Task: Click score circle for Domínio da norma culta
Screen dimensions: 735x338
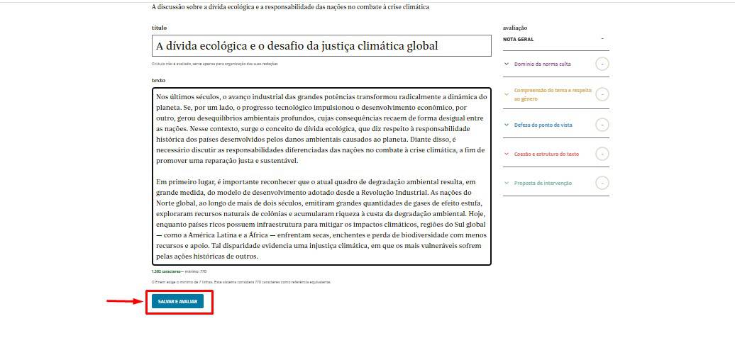Action: coord(602,64)
